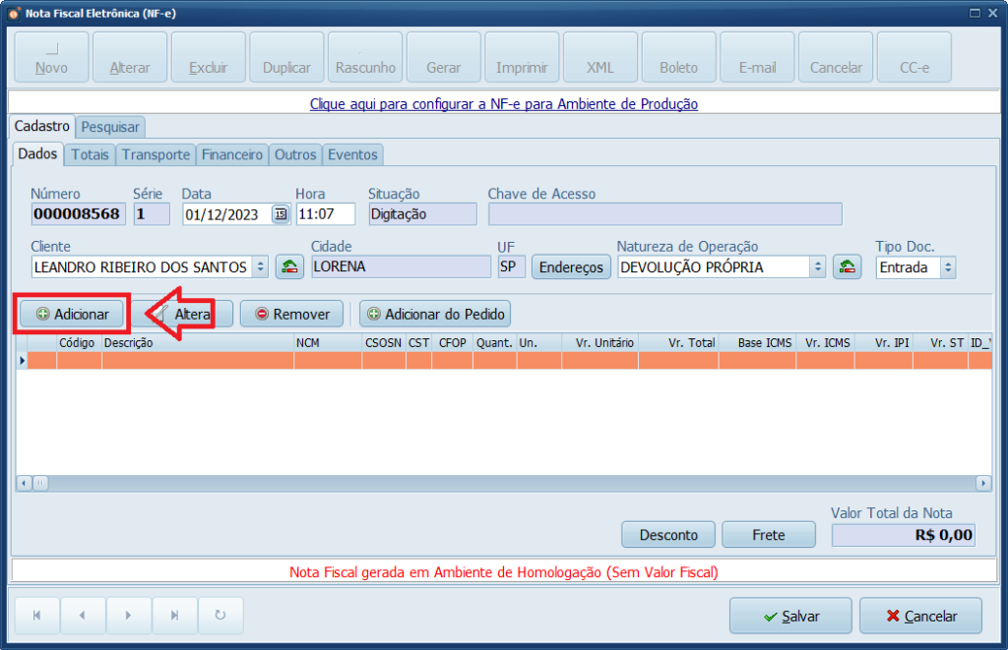The width and height of the screenshot is (1008, 650).
Task: Jump to the last record arrow
Action: (174, 616)
